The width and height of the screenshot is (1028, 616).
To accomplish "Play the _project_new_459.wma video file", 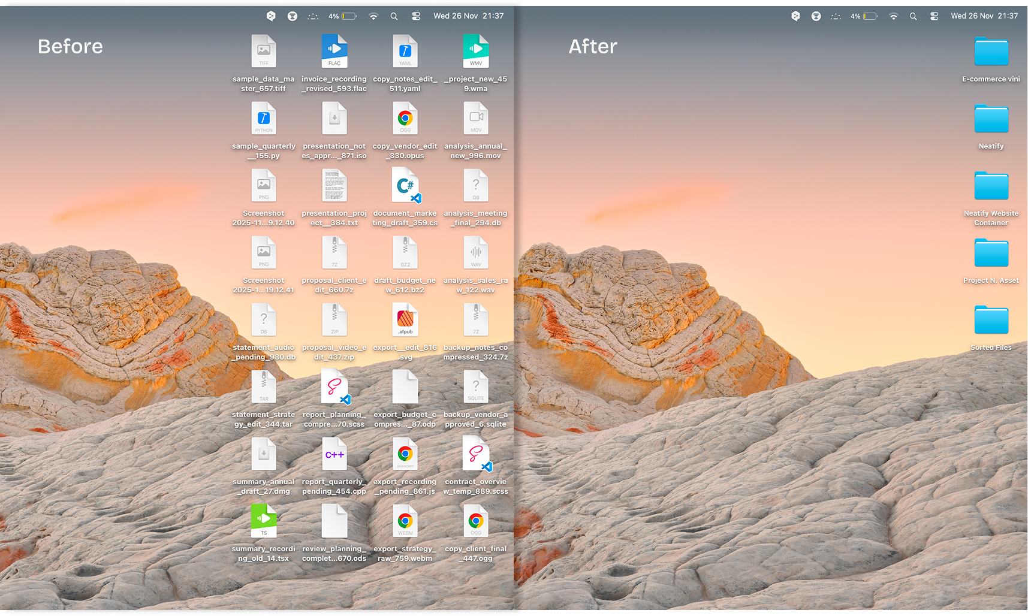I will pos(475,51).
